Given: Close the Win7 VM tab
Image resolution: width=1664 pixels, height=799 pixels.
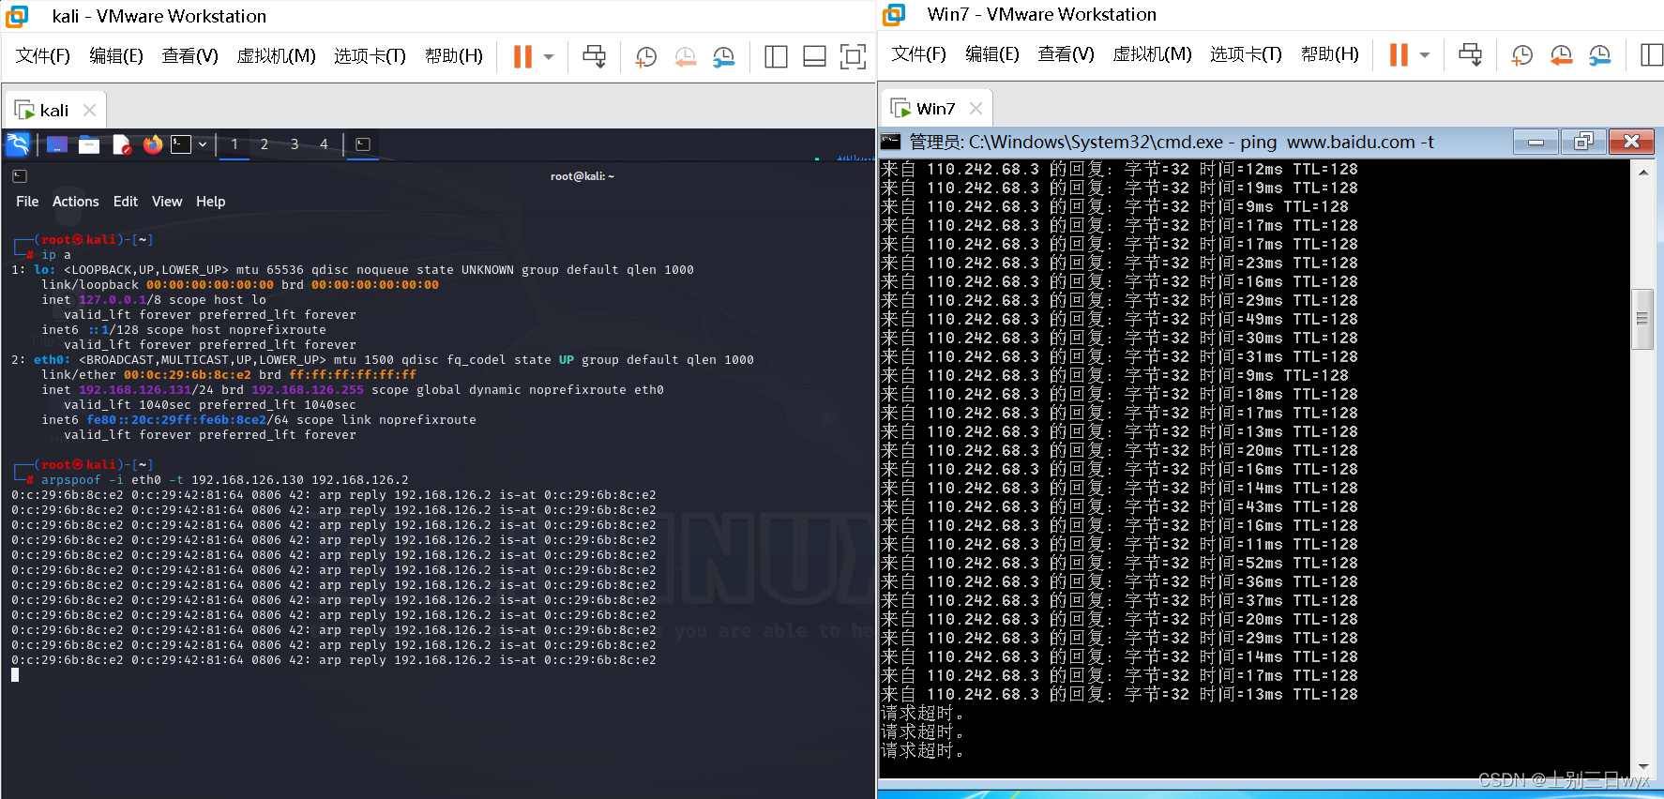Looking at the screenshot, I should pos(976,108).
